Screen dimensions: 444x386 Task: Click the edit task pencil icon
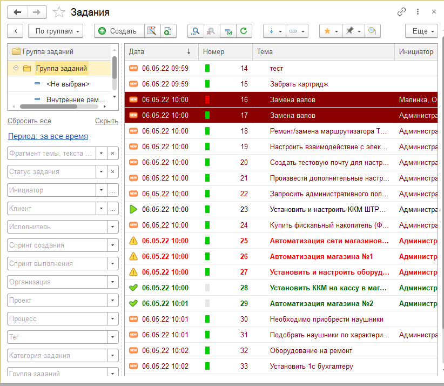pos(152,31)
